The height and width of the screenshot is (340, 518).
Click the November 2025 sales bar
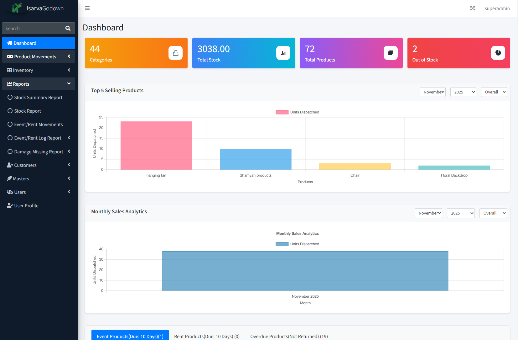[x=305, y=271]
